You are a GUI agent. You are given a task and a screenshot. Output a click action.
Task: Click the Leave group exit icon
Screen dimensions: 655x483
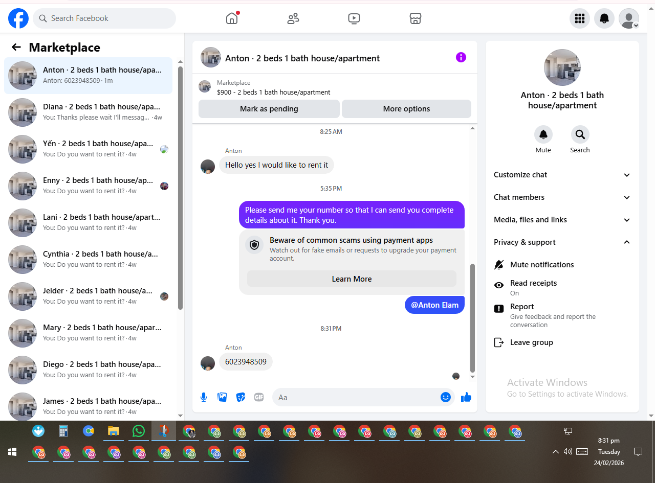[499, 342]
